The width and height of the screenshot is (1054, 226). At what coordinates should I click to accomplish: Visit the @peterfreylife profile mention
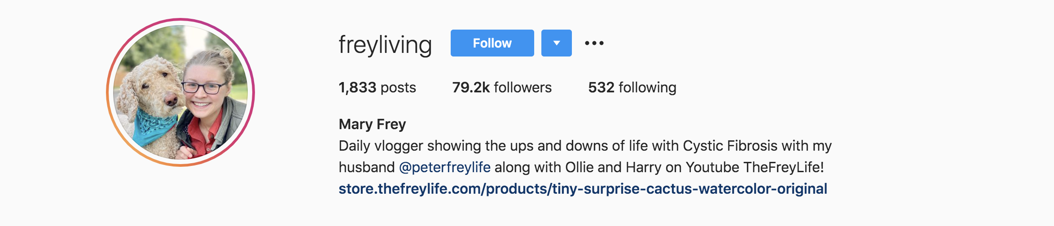[444, 167]
